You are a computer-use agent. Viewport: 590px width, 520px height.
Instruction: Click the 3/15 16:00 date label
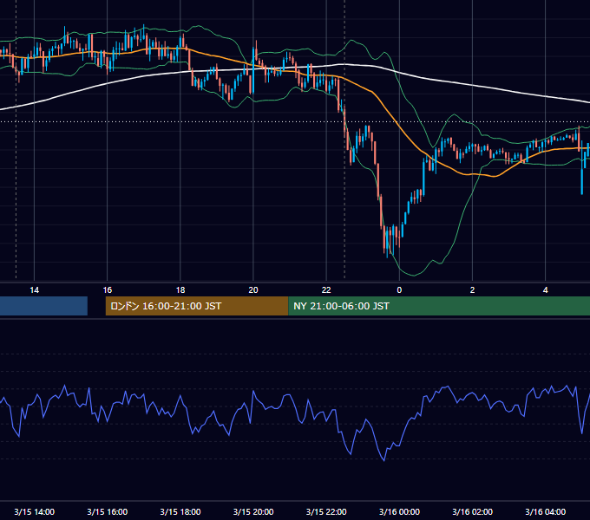pyautogui.click(x=108, y=511)
